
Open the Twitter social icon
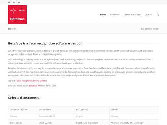(x=9, y=2)
